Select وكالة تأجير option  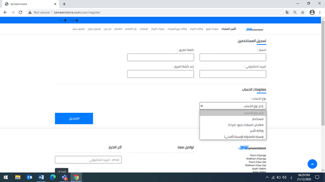pos(233,131)
